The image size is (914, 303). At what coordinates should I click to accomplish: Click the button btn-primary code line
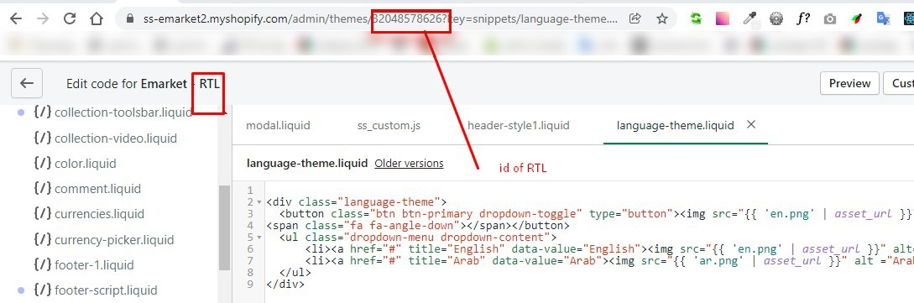pos(596,213)
